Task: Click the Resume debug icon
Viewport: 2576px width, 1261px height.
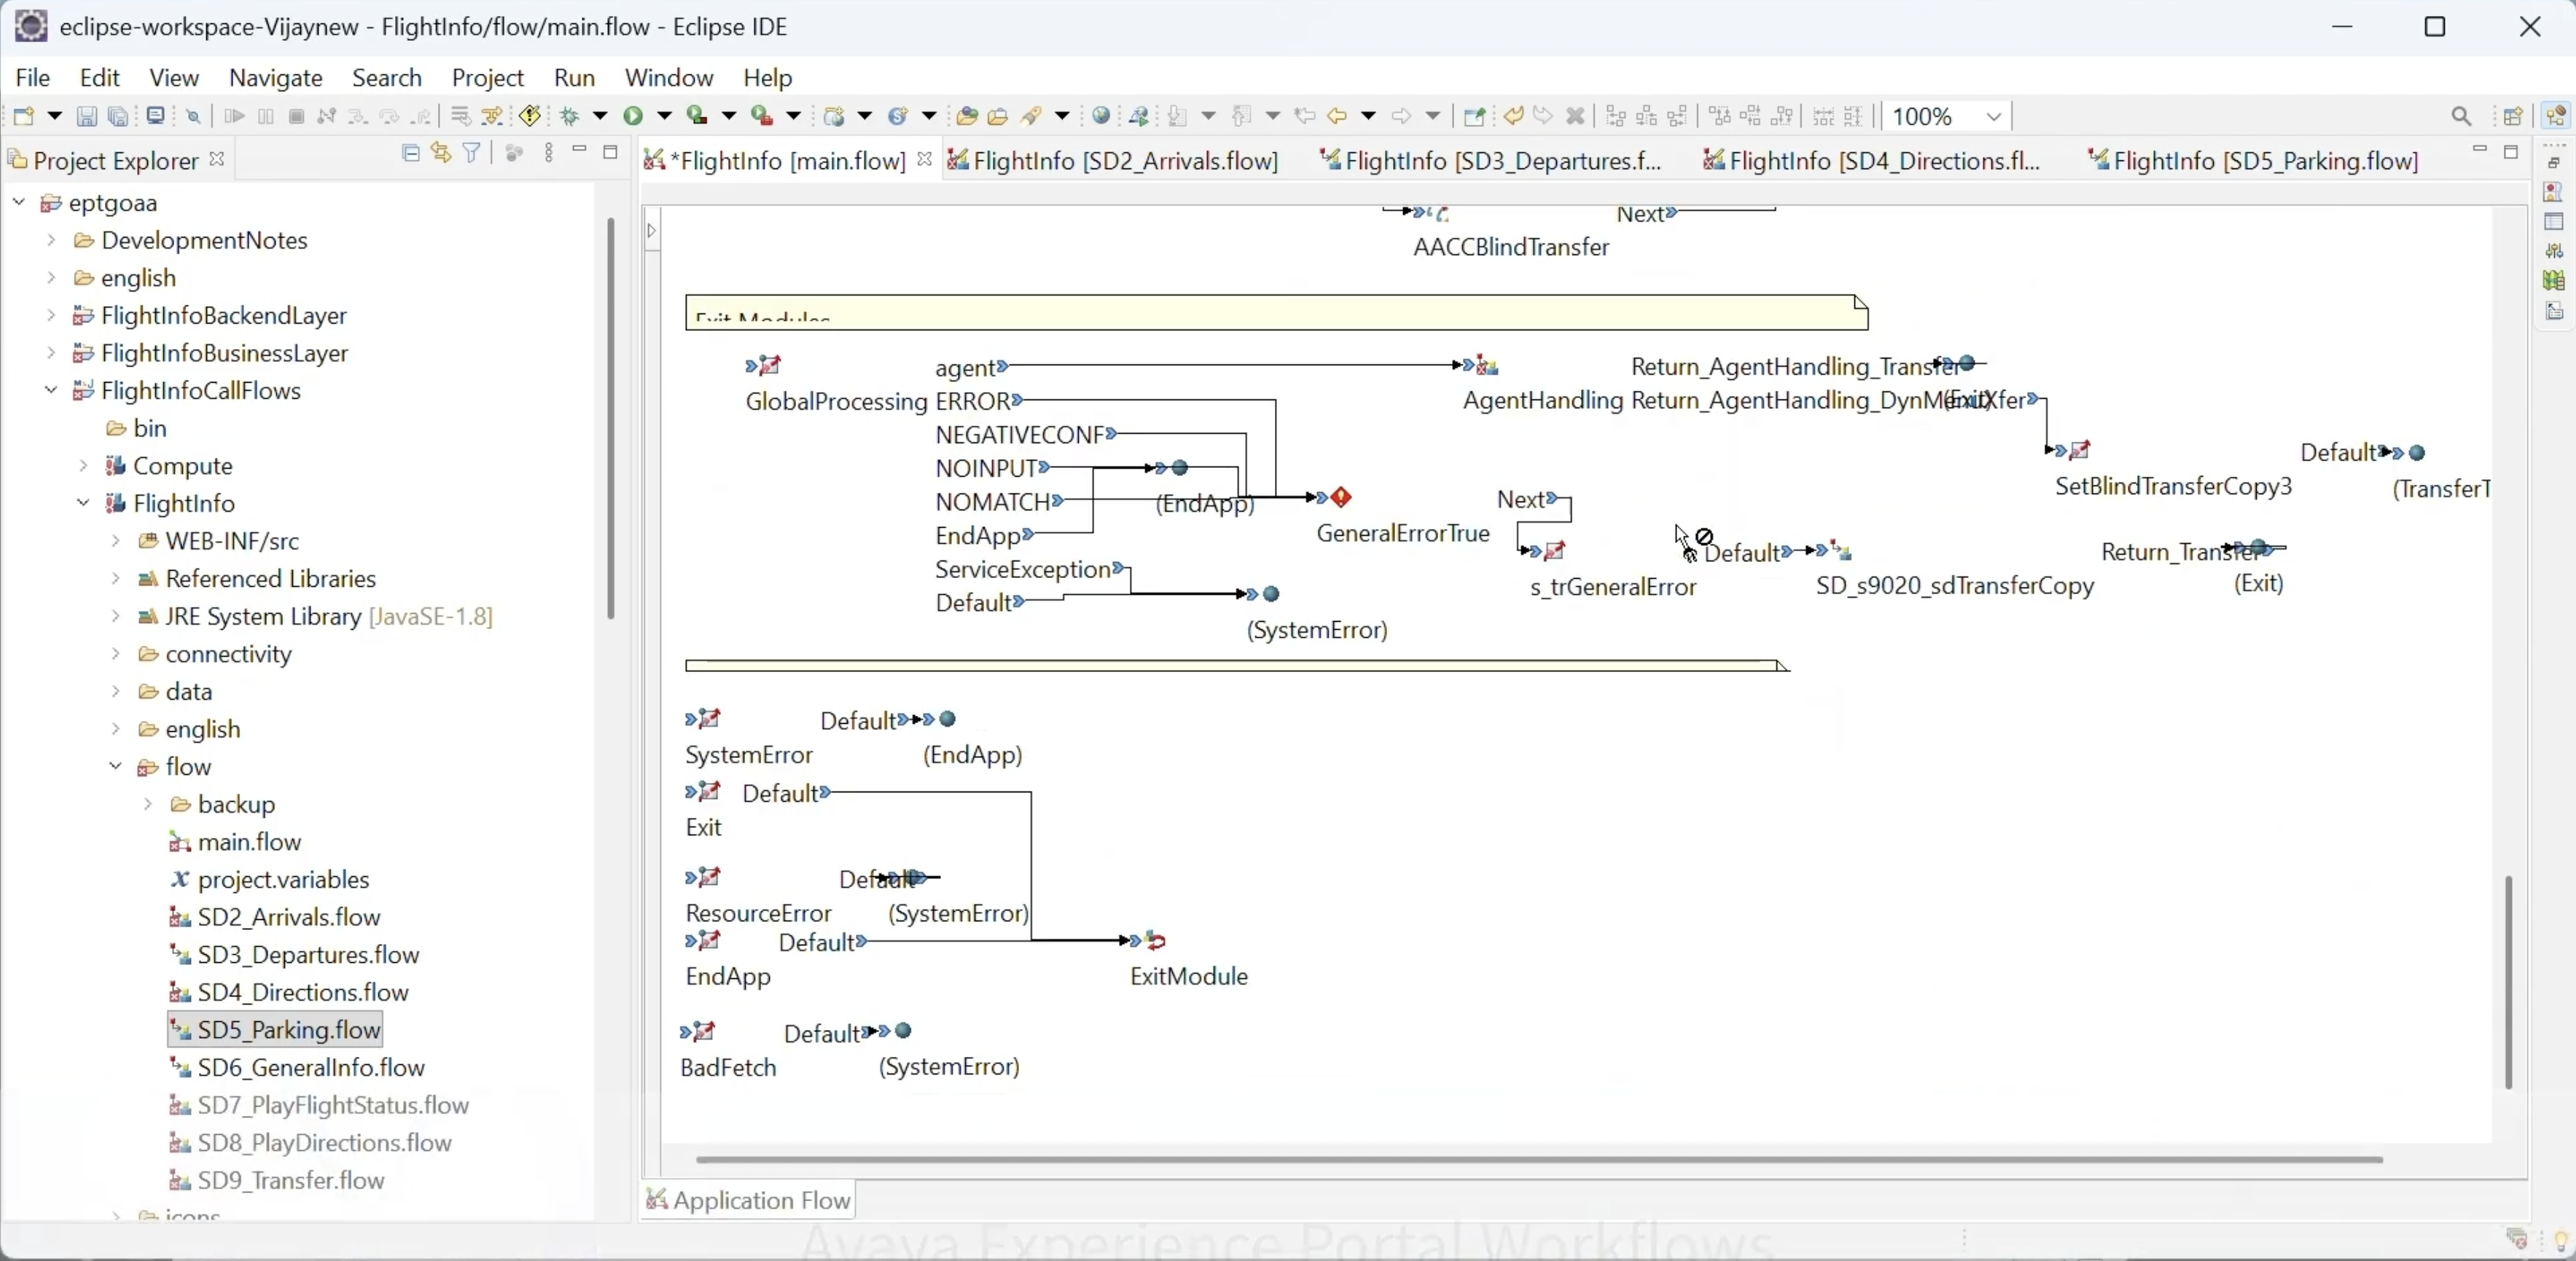Action: [x=233, y=117]
